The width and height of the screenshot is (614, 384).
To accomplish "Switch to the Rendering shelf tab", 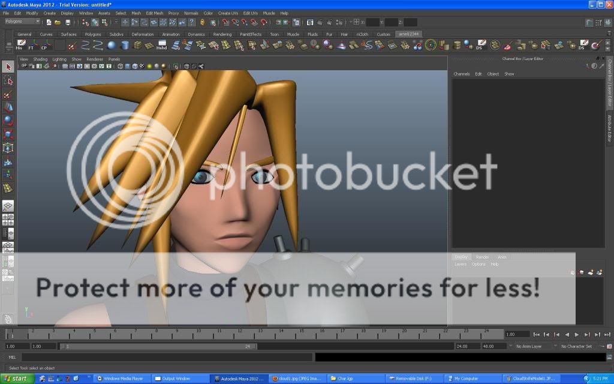I will (222, 34).
